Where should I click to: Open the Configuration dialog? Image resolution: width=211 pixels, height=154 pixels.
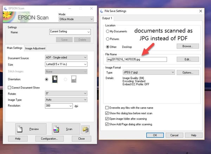[50, 139]
